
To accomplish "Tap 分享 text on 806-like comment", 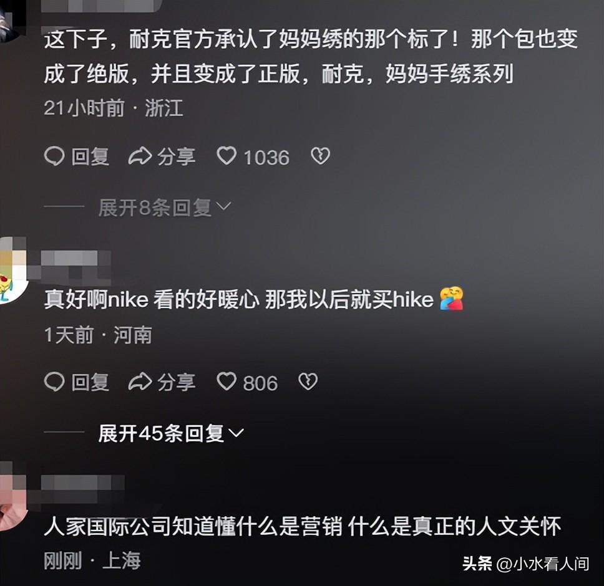I will [176, 382].
